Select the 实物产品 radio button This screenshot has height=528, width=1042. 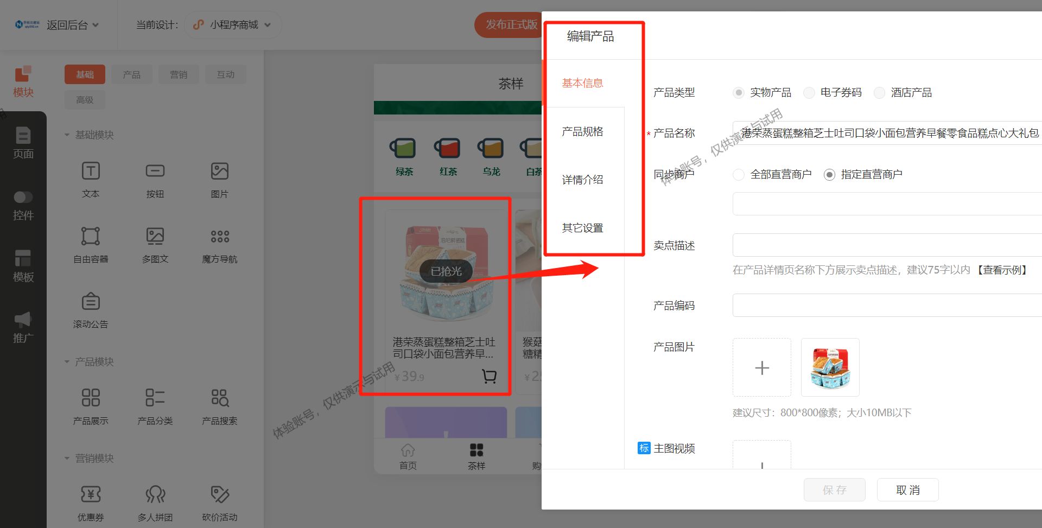pyautogui.click(x=738, y=92)
